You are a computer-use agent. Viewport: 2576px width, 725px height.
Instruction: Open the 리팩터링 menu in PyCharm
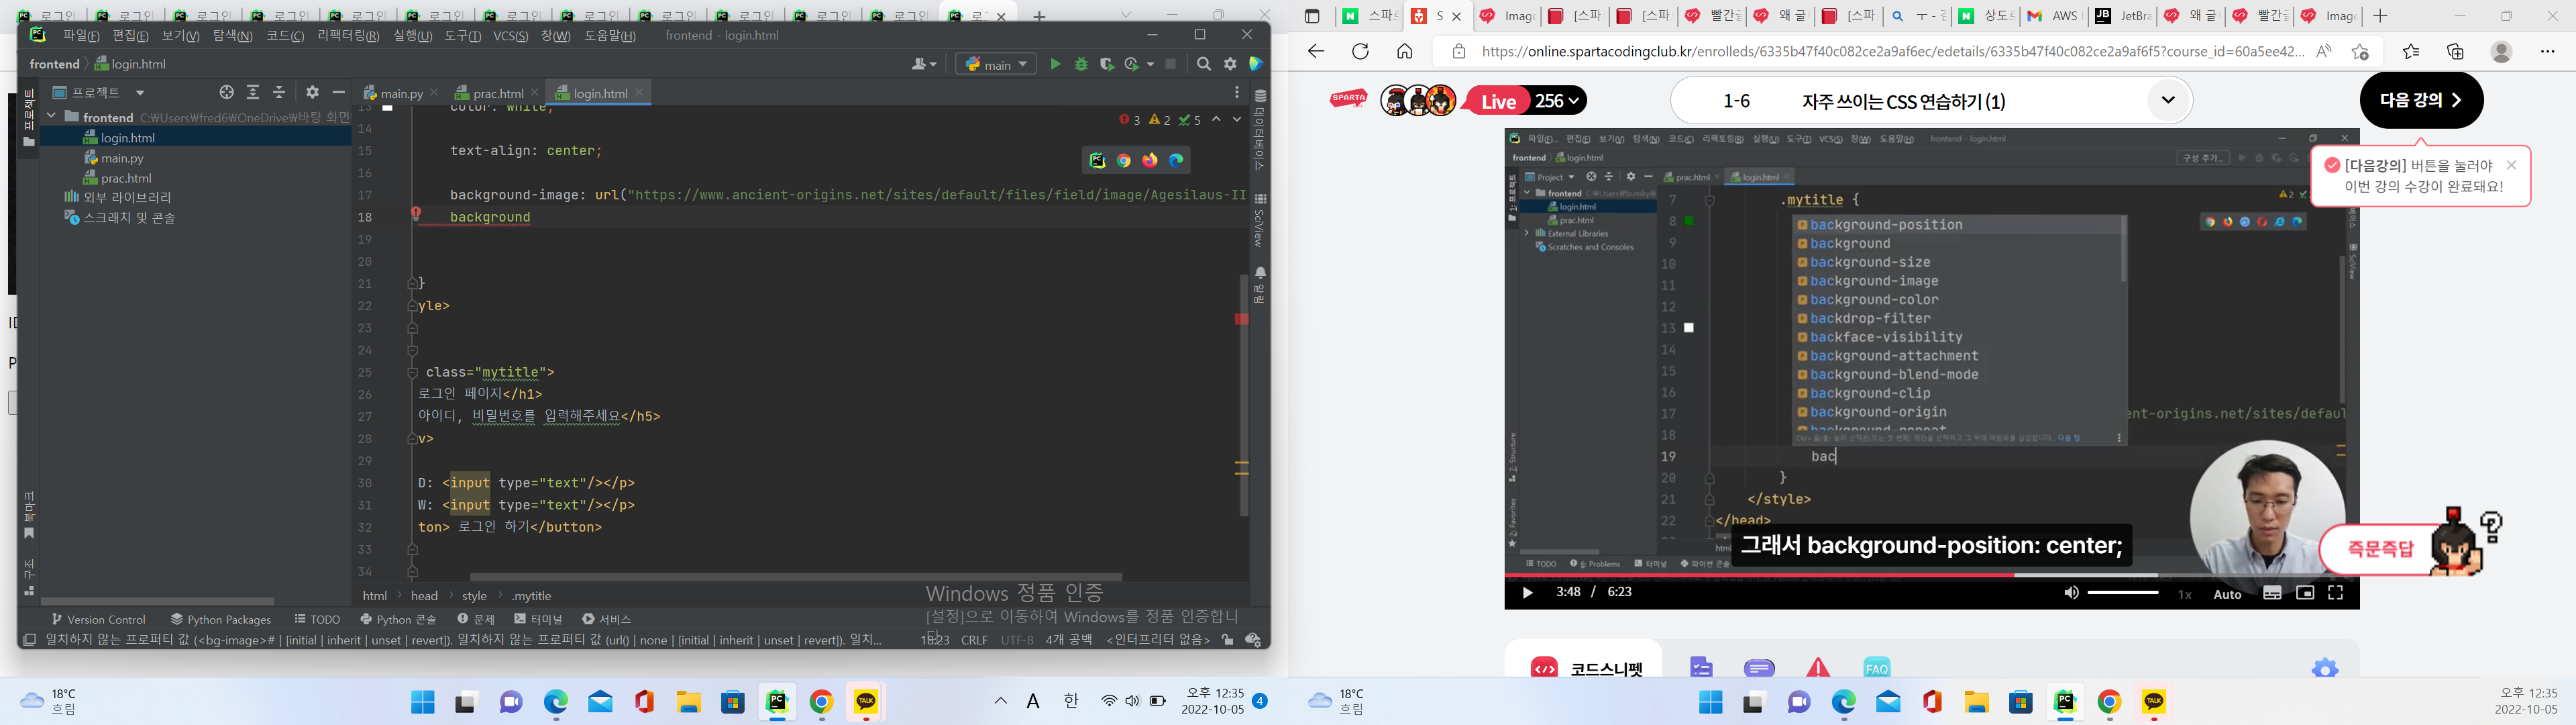pos(348,35)
